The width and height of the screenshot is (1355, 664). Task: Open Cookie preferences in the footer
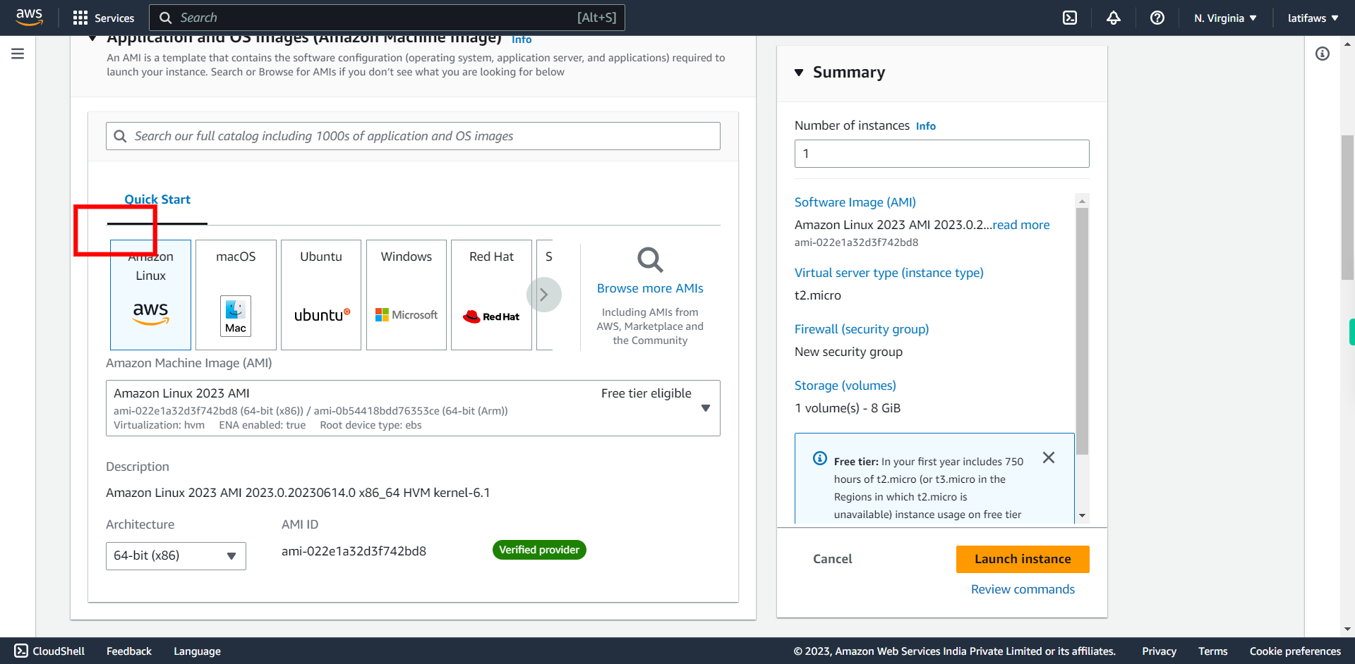point(1295,651)
